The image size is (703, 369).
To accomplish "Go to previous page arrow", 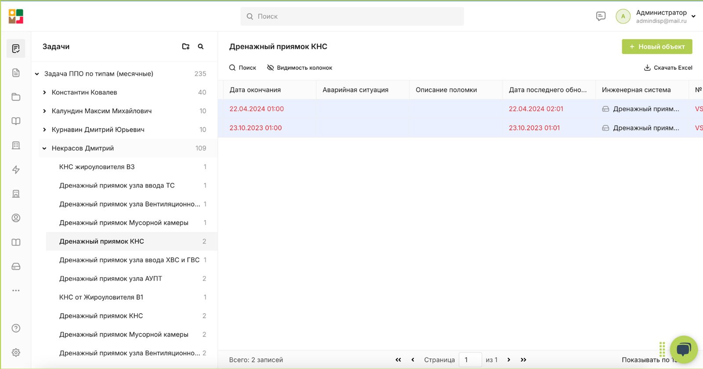I will (413, 360).
